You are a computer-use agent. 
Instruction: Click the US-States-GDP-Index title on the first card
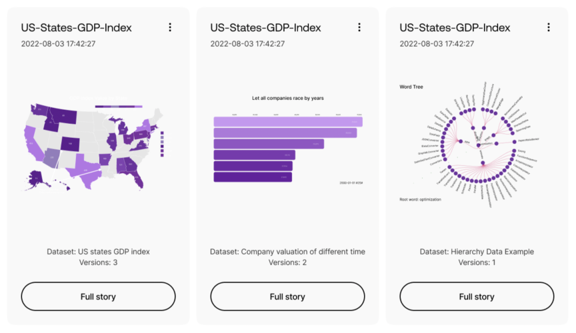(76, 27)
